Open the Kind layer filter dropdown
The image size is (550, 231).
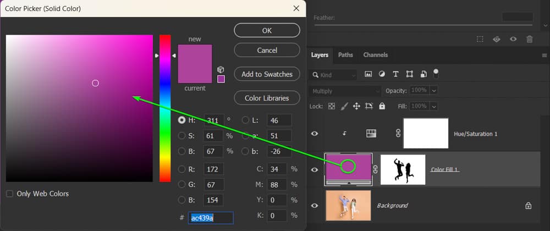[x=334, y=74]
